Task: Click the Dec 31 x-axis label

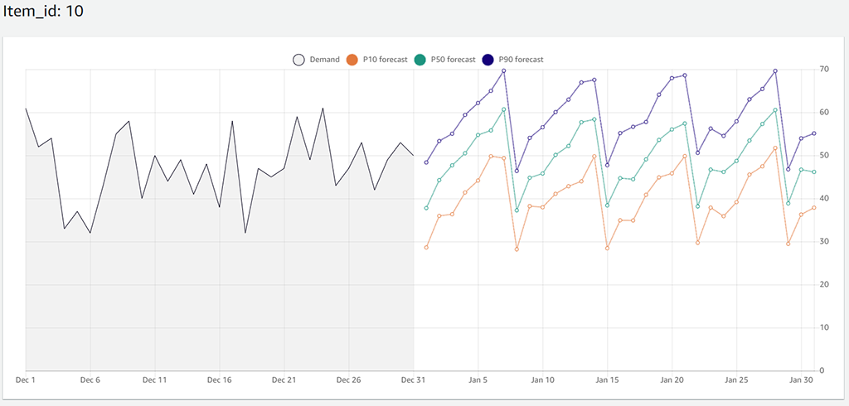Action: point(413,380)
